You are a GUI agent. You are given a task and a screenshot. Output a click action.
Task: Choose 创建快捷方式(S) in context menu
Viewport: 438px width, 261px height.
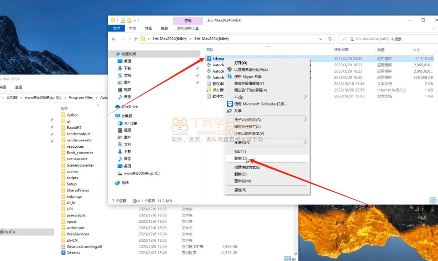pos(267,167)
